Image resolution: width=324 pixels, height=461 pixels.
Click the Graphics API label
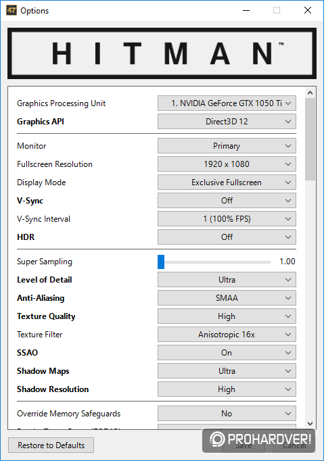(41, 122)
